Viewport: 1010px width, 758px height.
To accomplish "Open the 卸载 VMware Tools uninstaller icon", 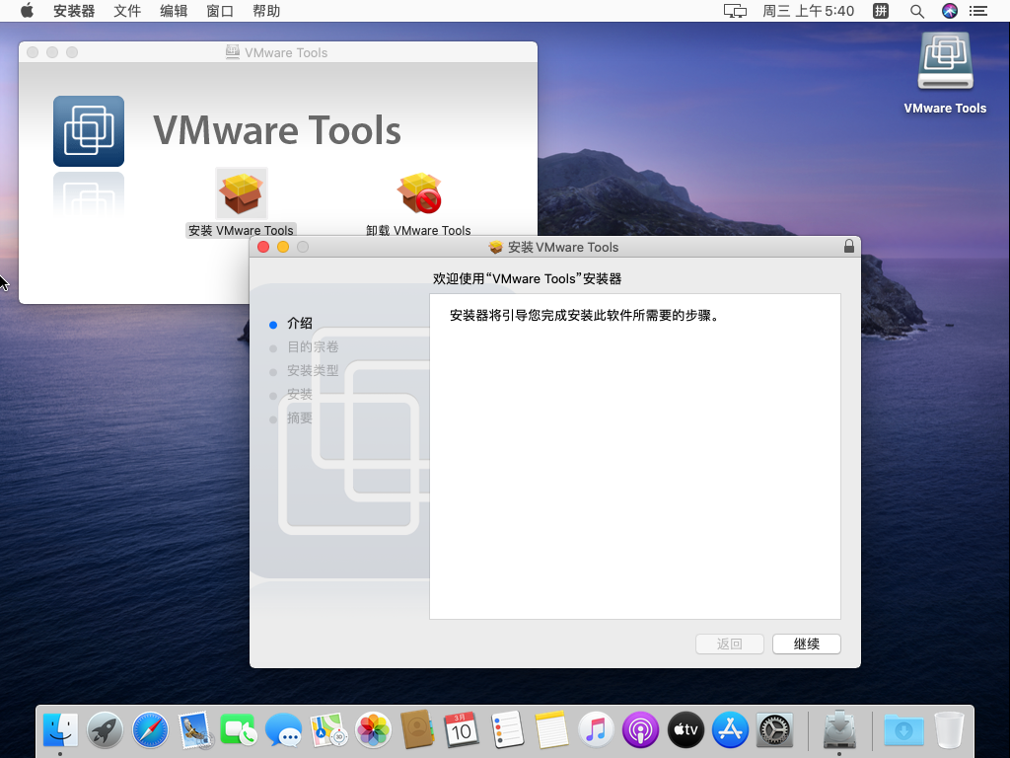I will pyautogui.click(x=419, y=194).
